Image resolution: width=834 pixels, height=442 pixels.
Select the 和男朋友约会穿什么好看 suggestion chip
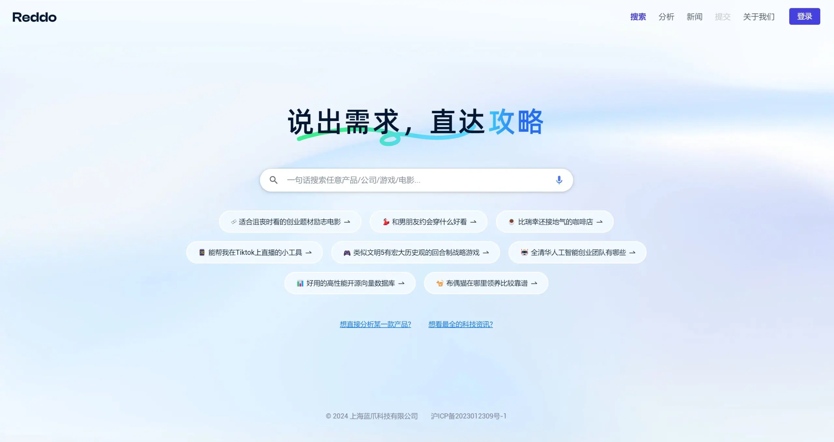pos(429,221)
